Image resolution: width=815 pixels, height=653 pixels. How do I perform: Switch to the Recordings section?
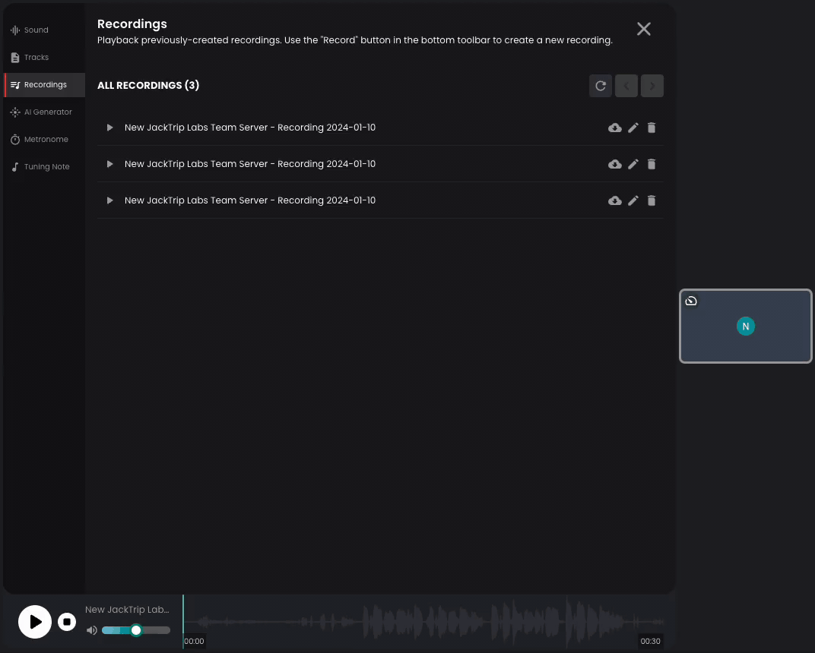click(x=46, y=84)
